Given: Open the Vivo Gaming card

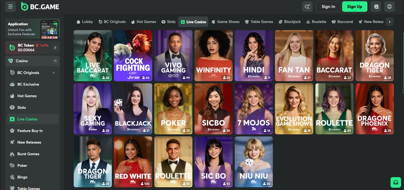Looking at the screenshot, I should pos(174,55).
